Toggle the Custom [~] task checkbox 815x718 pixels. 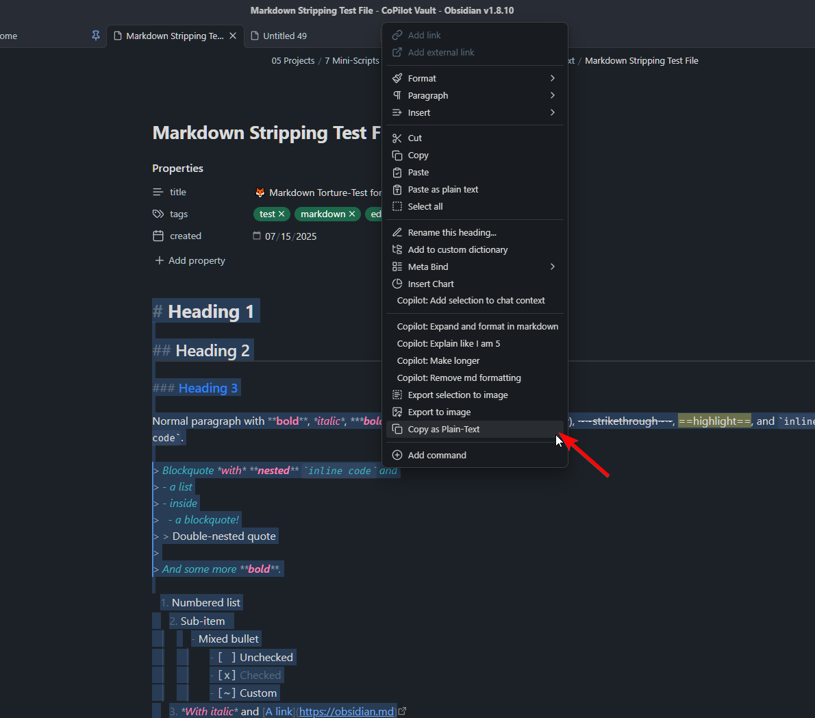click(x=227, y=693)
